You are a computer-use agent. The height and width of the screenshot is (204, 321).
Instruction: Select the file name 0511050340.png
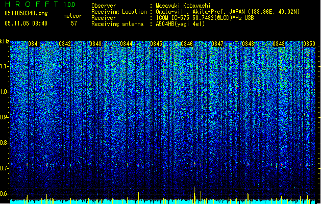(26, 13)
